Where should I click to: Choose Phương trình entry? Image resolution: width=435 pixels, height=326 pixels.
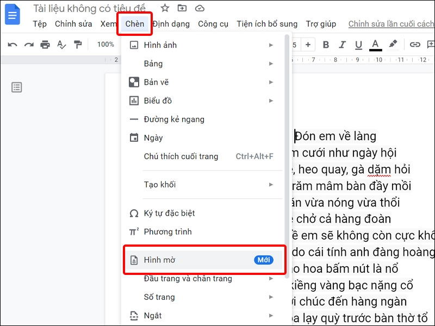tap(203, 232)
